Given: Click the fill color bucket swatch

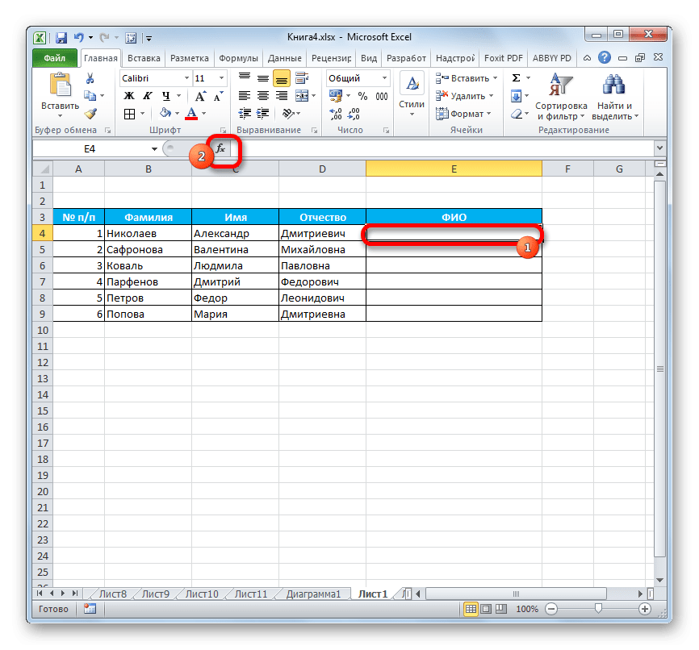Looking at the screenshot, I should tap(165, 114).
